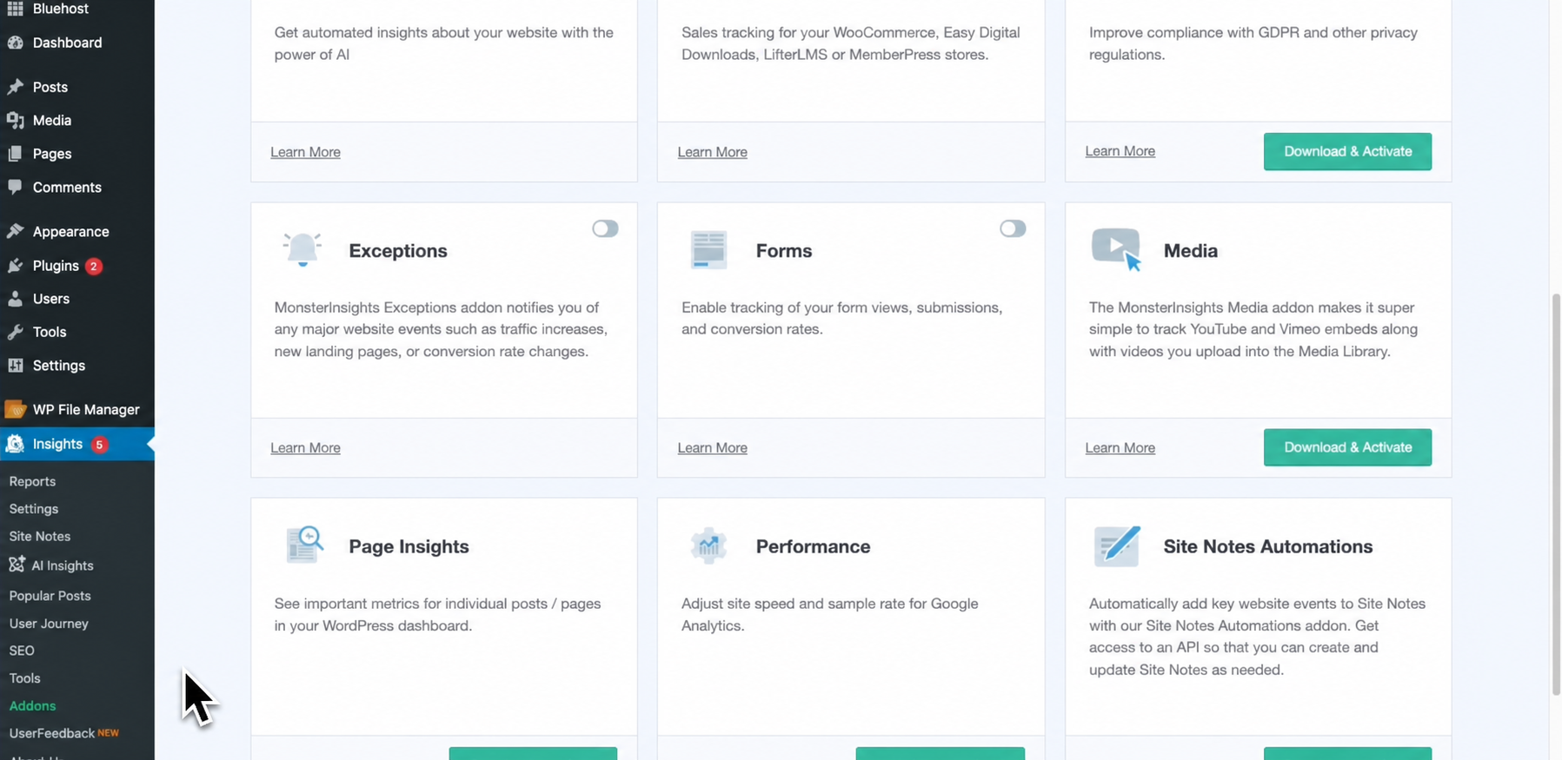Open Learn More for Media addon
The height and width of the screenshot is (760, 1562).
1120,448
